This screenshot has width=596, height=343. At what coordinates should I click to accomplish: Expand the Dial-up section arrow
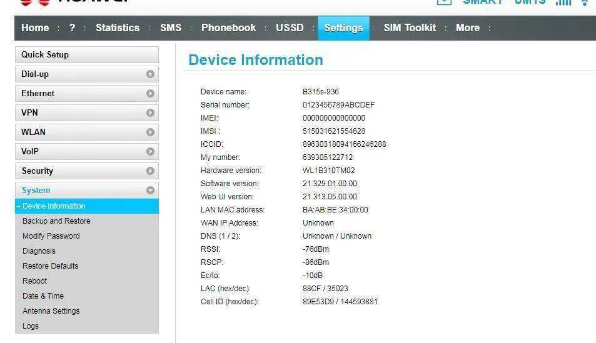pos(150,74)
